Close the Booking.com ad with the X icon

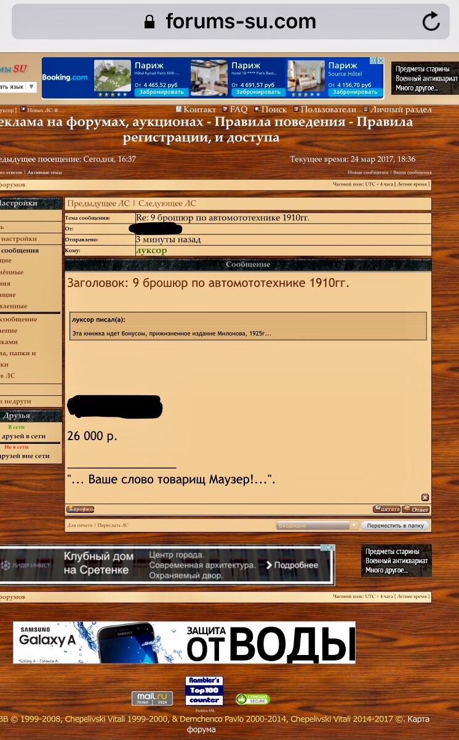(x=380, y=62)
